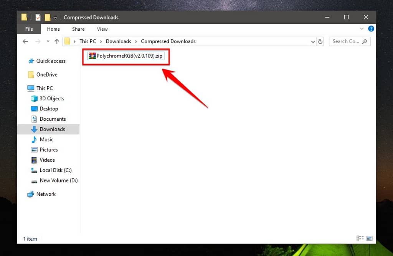393x256 pixels.
Task: Click the New Volume (D:) drive icon
Action: point(34,181)
